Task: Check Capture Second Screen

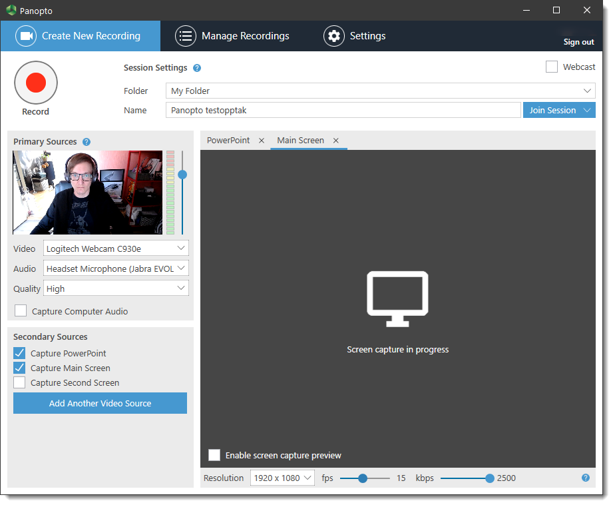Action: click(19, 382)
